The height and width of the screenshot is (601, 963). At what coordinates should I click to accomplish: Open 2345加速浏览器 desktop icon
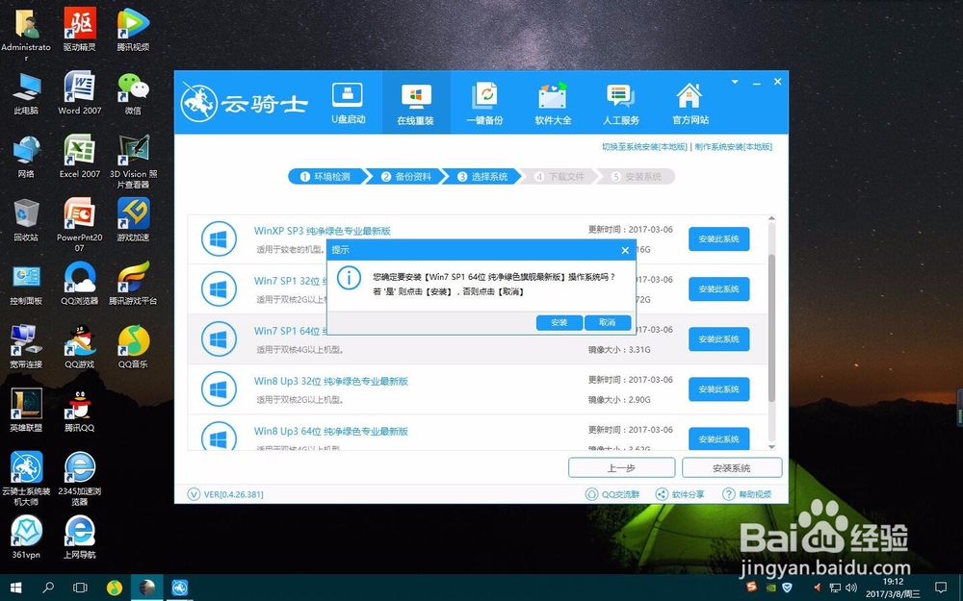80,478
